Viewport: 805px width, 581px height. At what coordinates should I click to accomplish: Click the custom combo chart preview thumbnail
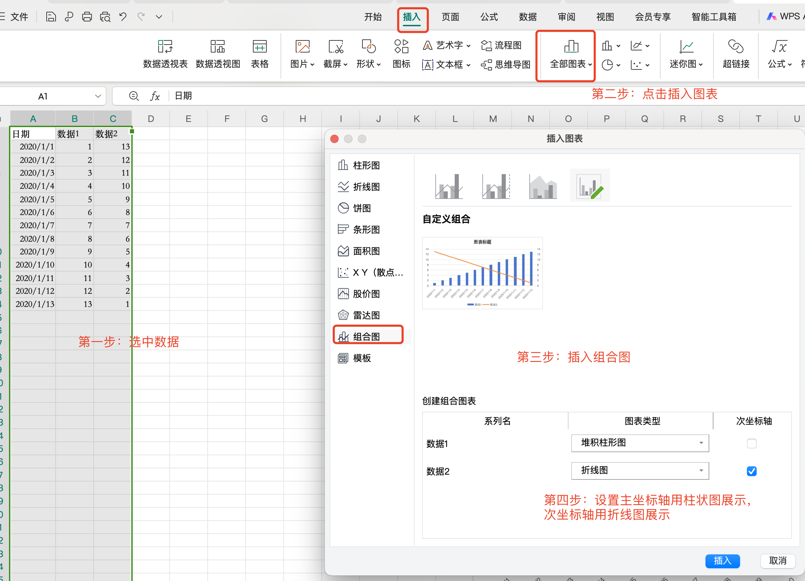(x=482, y=273)
